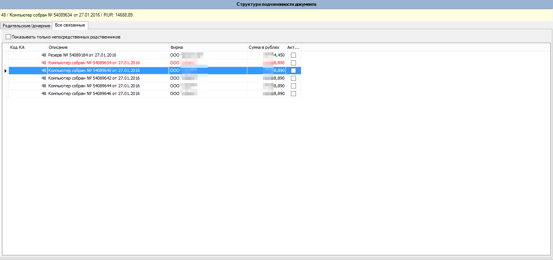Select the Все связанные tab
Viewport: 553px width, 260px height.
tap(70, 25)
